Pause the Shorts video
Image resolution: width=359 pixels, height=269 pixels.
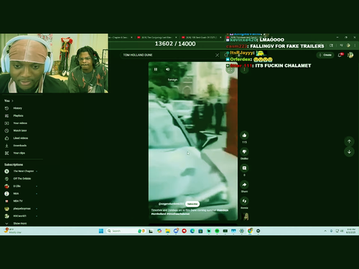point(156,70)
